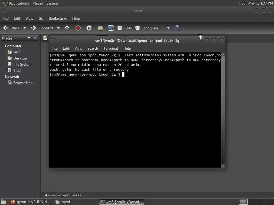Click the zoom out icon beside 100%
The width and height of the screenshot is (274, 205).
point(120,28)
